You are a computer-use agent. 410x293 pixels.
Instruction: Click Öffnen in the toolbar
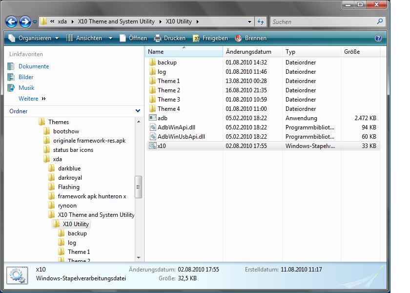tap(133, 38)
